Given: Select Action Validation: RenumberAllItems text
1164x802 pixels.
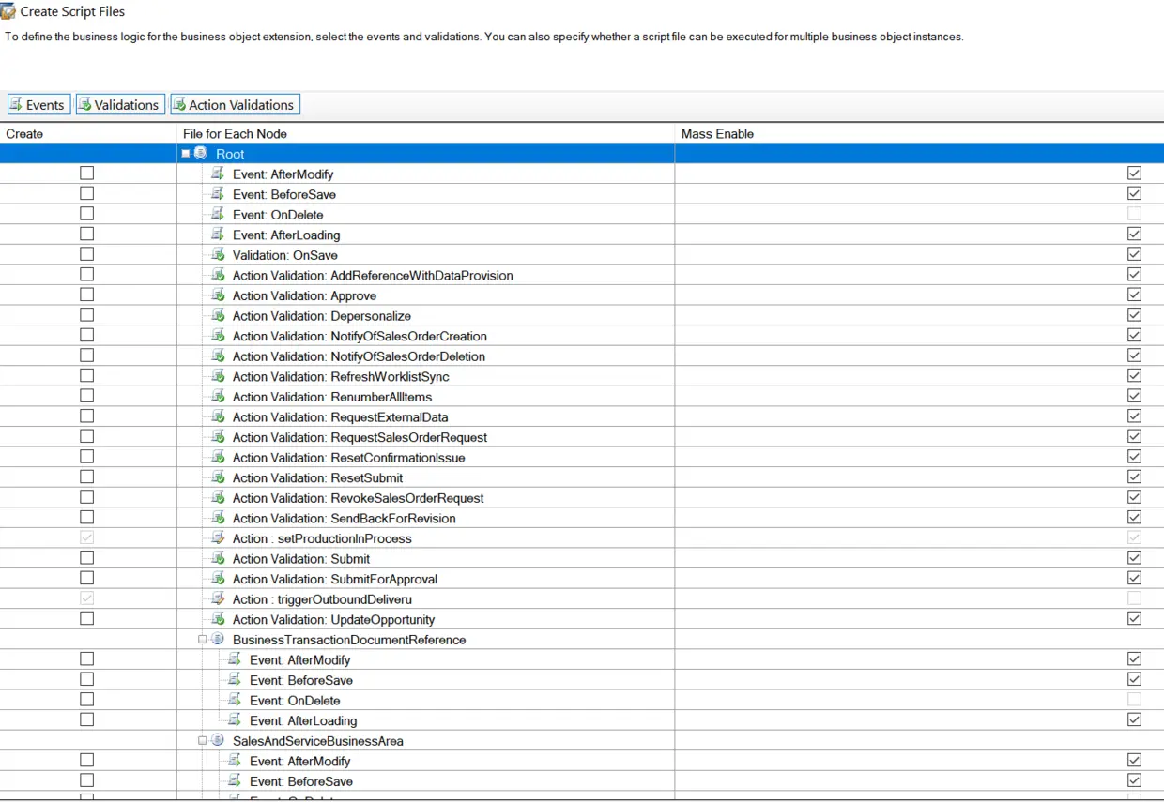Looking at the screenshot, I should (332, 397).
